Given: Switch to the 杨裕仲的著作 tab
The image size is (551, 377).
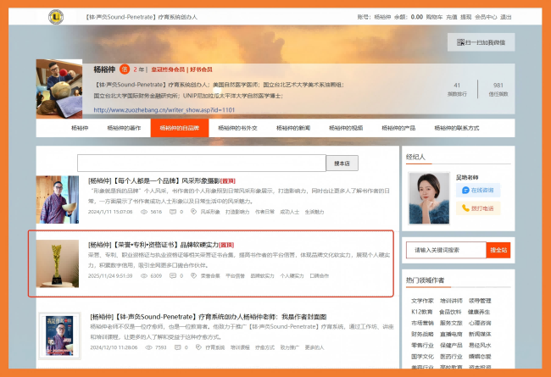Looking at the screenshot, I should 124,128.
